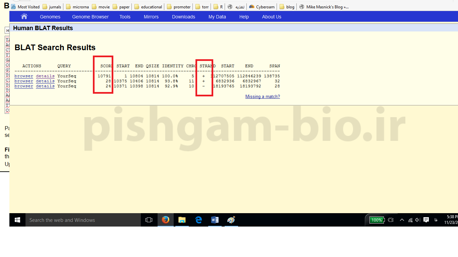Click the "Missing a match?" link
This screenshot has height=257, width=458.
(263, 97)
